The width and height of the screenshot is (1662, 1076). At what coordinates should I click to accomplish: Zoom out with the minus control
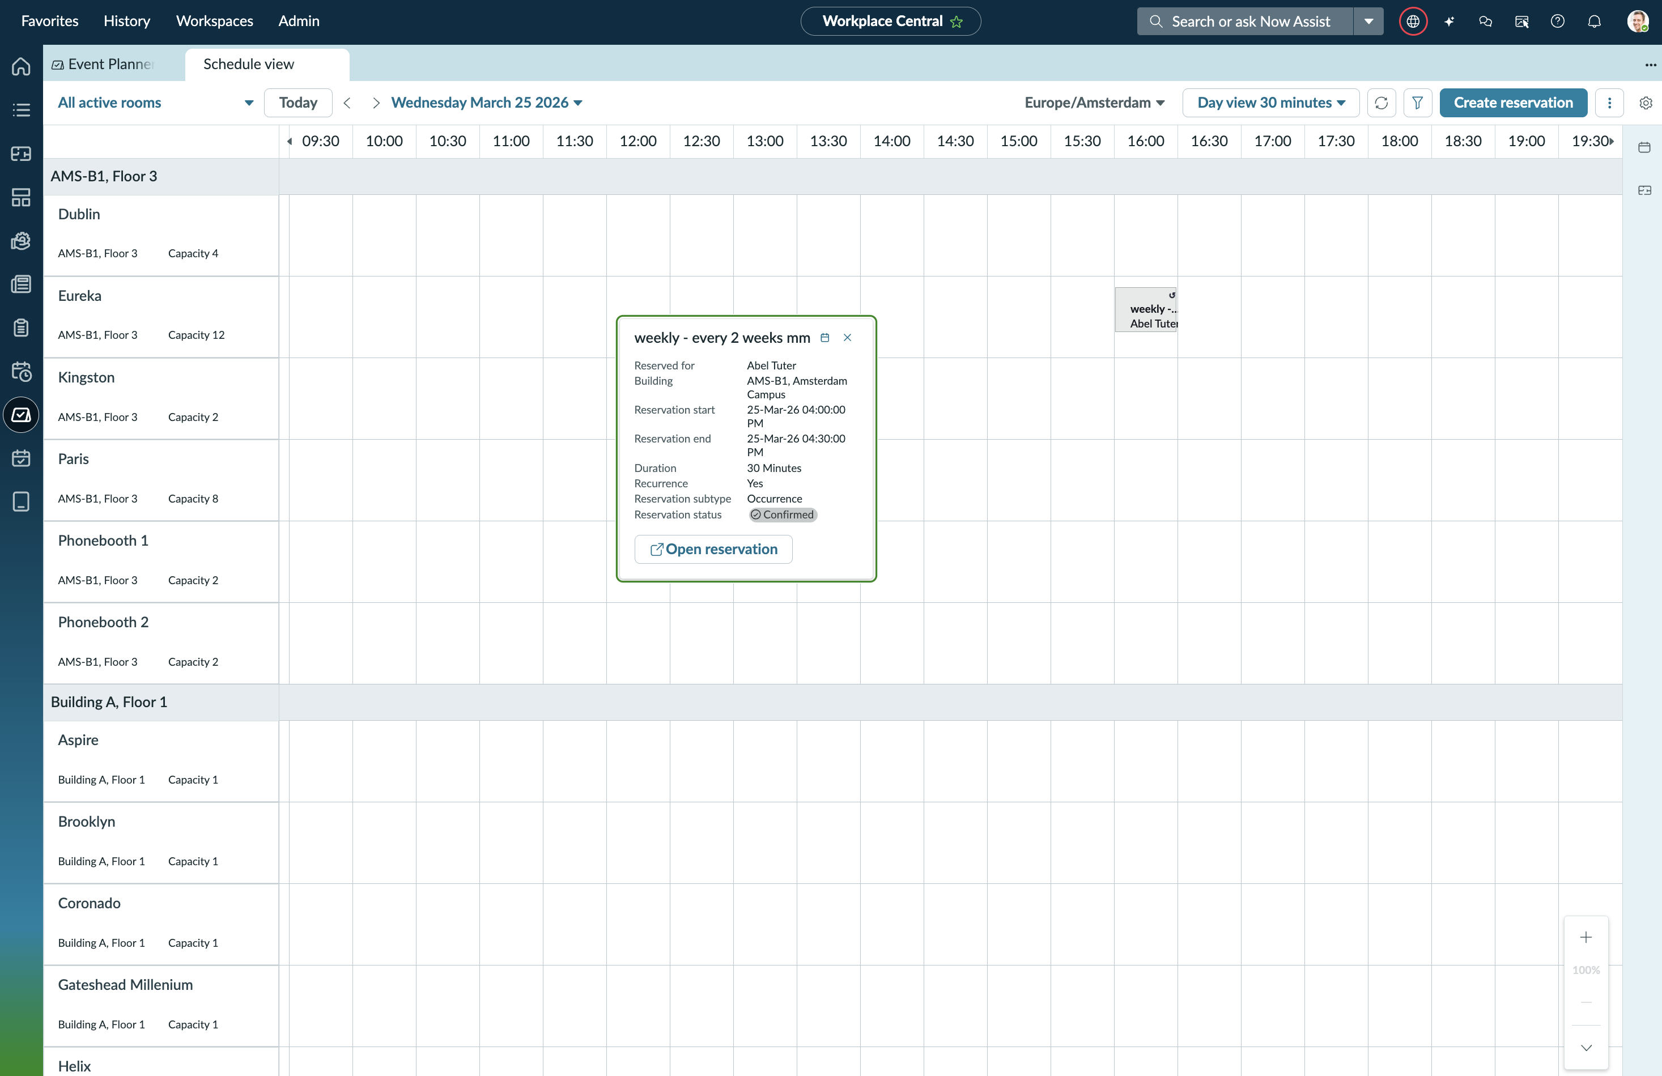point(1586,1002)
